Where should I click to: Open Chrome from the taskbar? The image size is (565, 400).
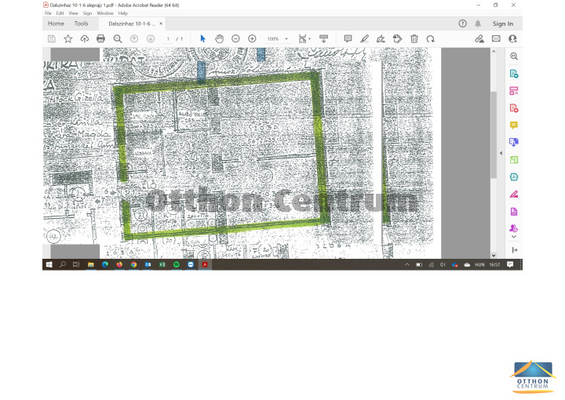(x=133, y=264)
